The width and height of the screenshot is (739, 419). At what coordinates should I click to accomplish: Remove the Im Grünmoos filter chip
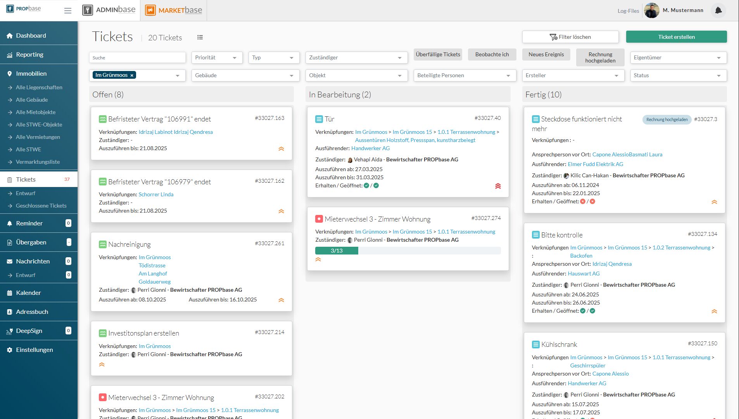coord(132,75)
